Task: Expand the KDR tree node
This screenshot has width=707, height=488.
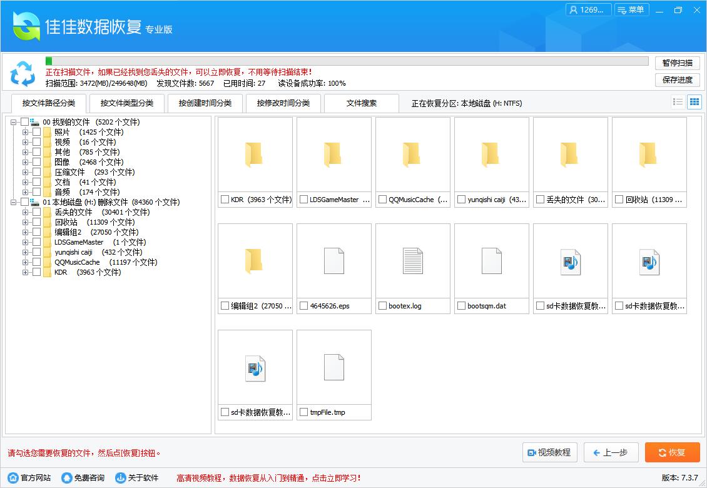Action: point(25,272)
